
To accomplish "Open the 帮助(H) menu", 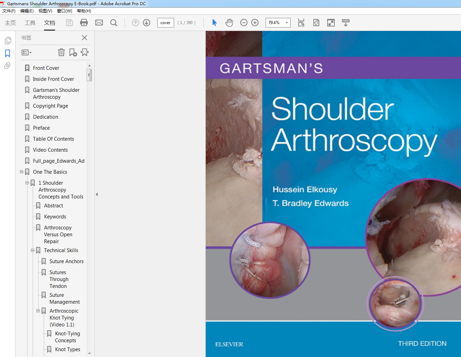I will (x=84, y=11).
